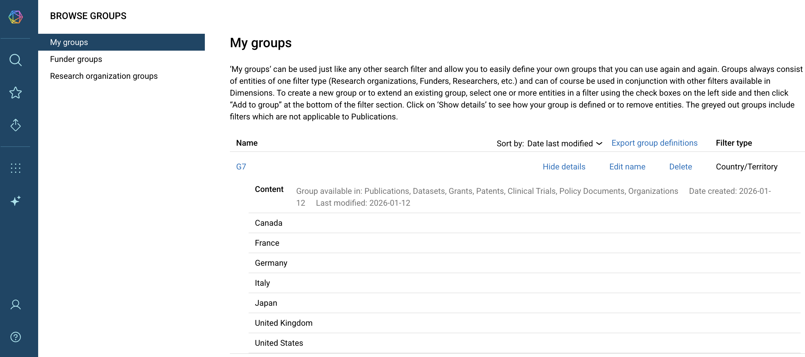805x357 pixels.
Task: Open the apps grid dots icon
Action: click(15, 168)
